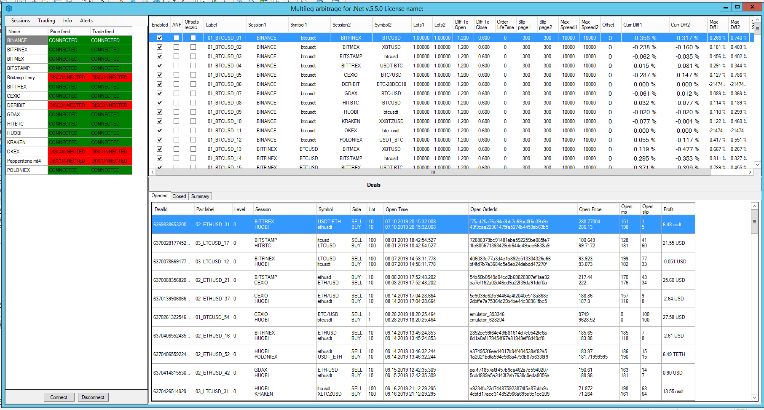Check ANP box for 01_BTCUSD_05 row
Viewport: 764px width, 410px height.
(x=176, y=75)
